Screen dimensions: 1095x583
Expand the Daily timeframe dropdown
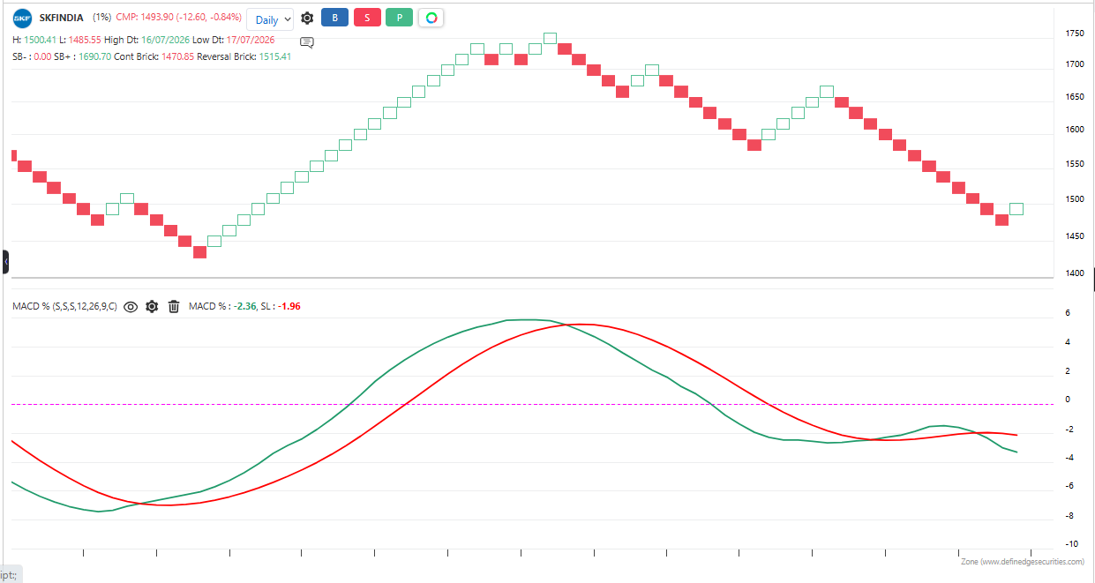270,19
